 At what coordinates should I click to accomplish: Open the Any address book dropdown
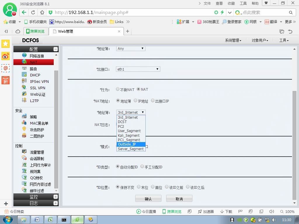(x=131, y=49)
